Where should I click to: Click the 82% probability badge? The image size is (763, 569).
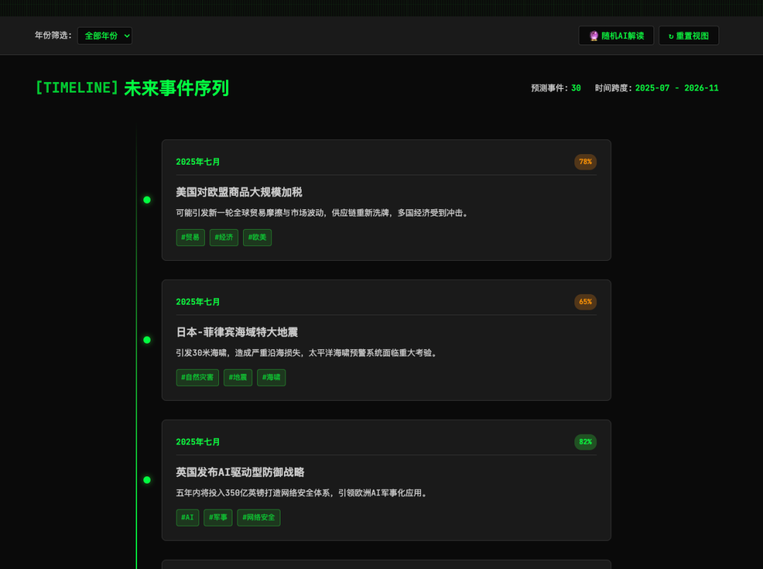point(586,442)
